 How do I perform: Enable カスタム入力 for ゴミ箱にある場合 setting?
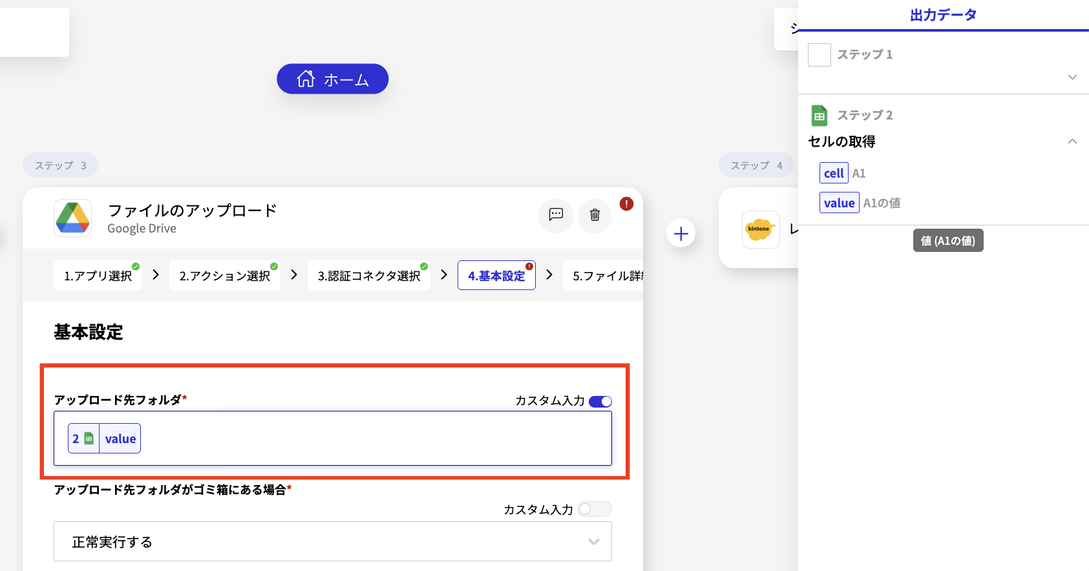595,509
